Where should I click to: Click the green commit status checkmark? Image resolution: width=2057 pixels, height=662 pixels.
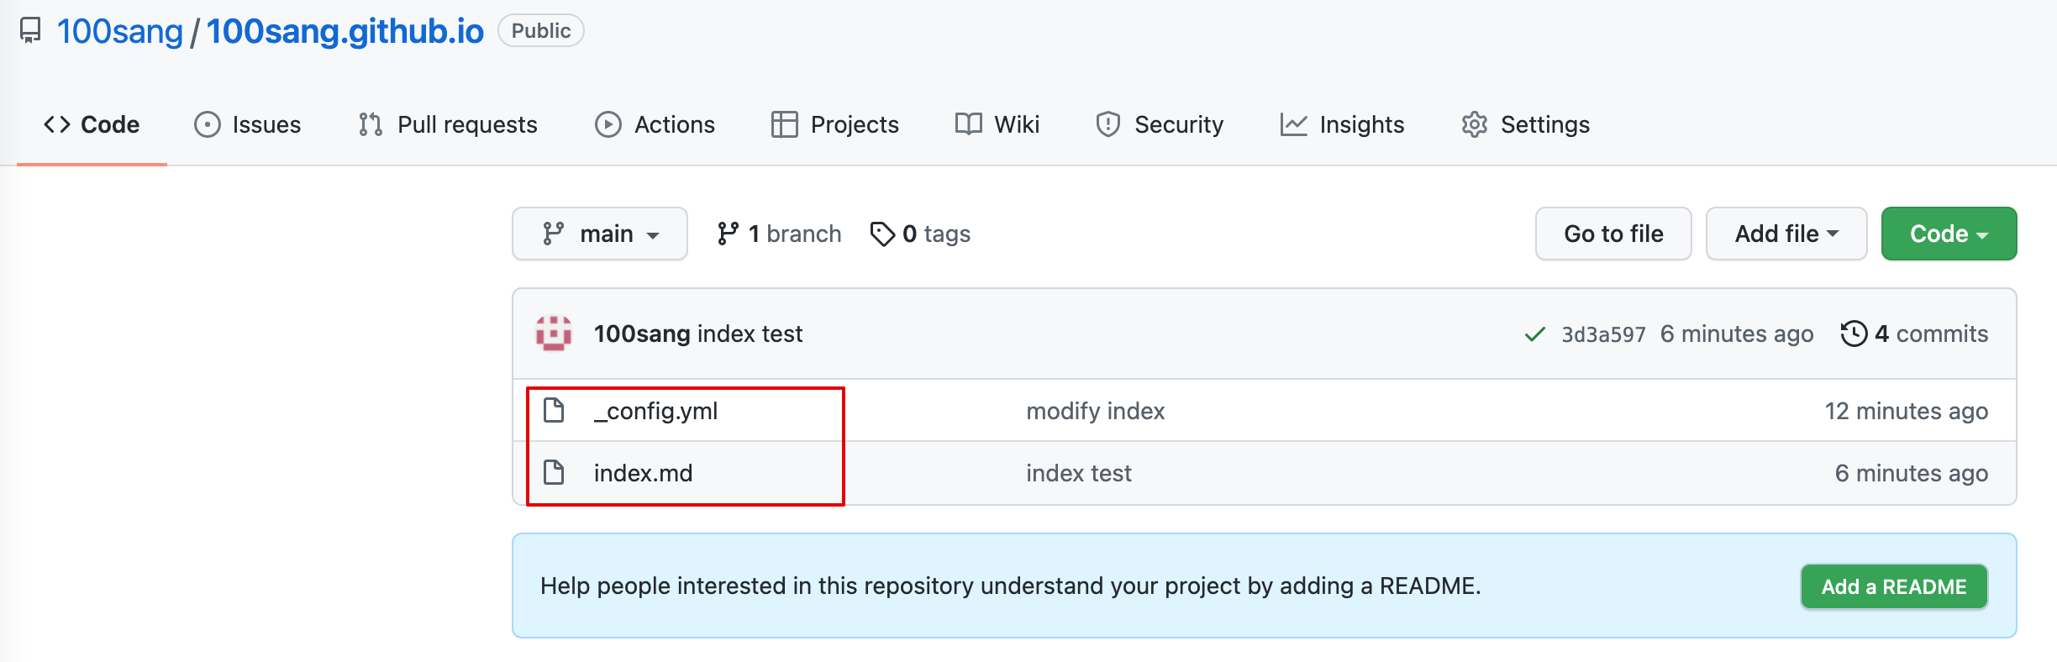[1534, 334]
